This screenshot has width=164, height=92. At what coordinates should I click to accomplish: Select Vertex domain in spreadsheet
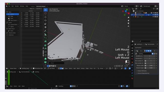pos(13,14)
